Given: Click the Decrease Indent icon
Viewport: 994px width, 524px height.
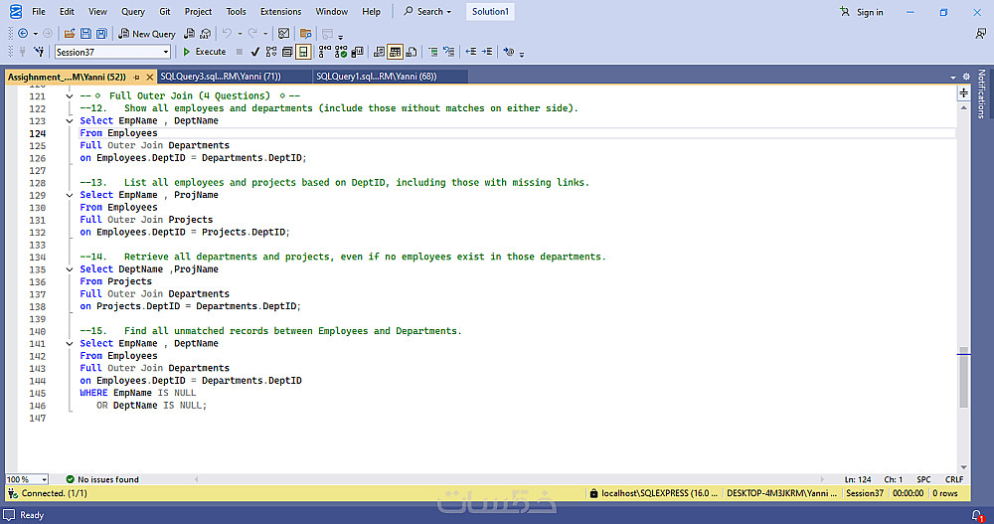Looking at the screenshot, I should click(471, 52).
